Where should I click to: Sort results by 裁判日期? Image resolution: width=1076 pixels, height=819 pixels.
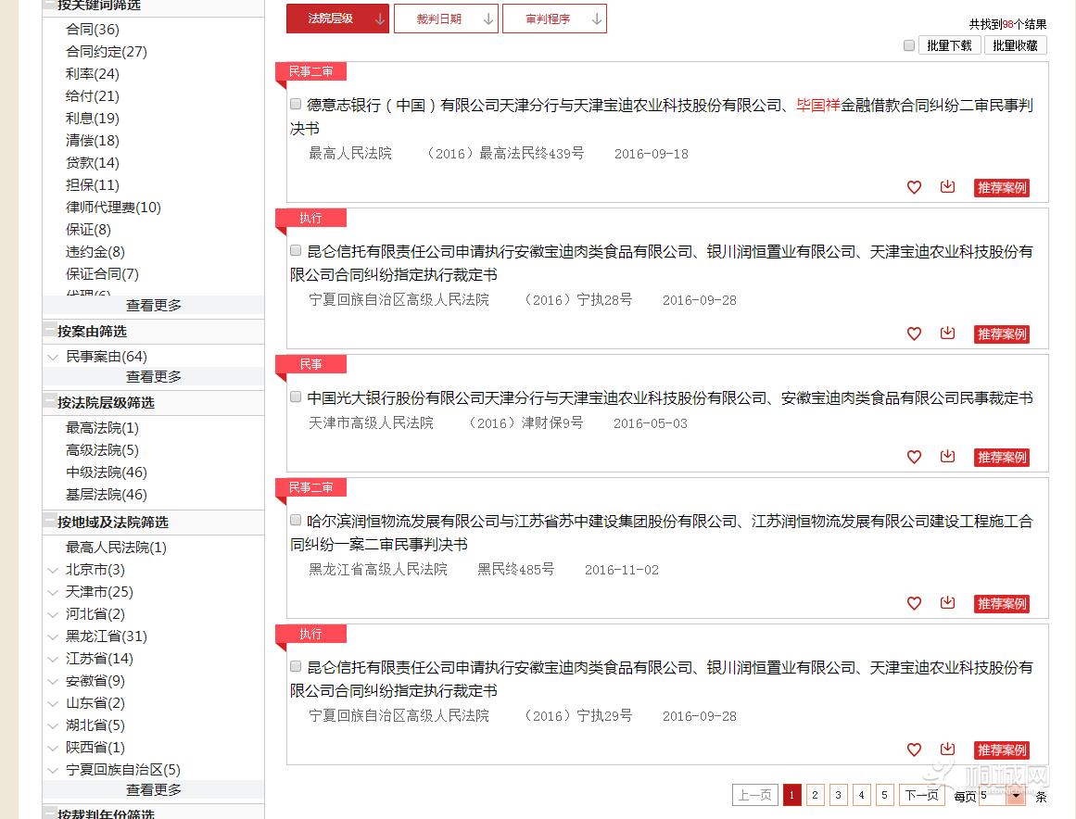[x=446, y=19]
